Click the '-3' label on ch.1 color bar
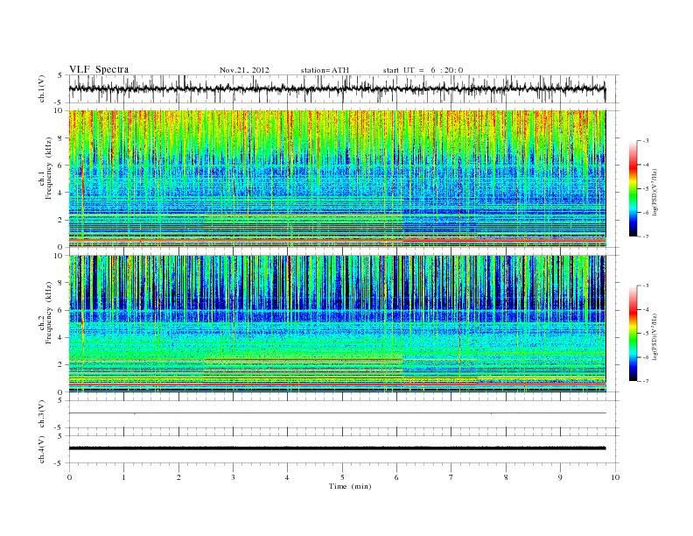The image size is (693, 536). point(646,141)
